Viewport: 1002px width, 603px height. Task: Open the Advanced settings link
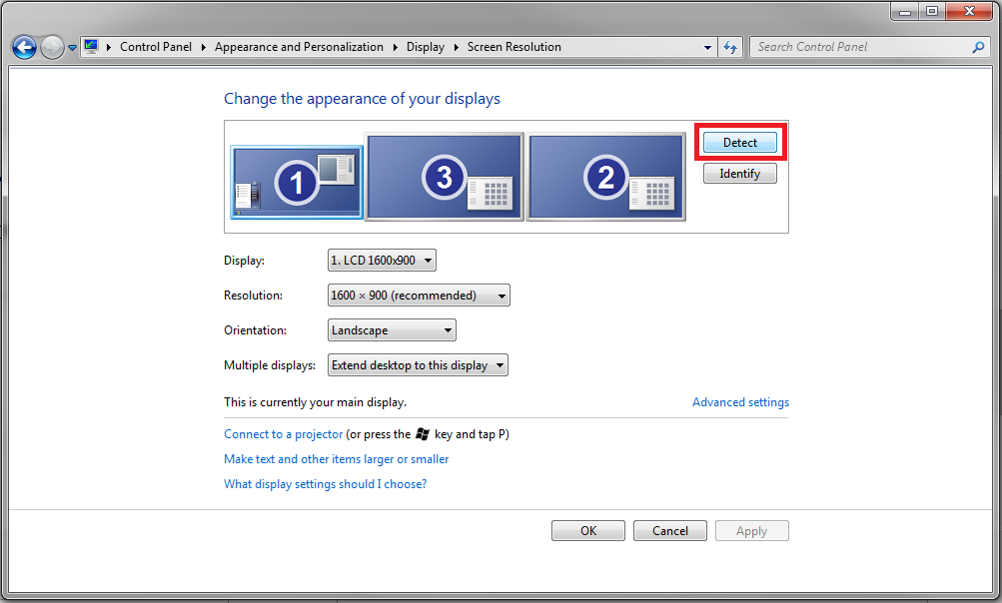[x=740, y=402]
